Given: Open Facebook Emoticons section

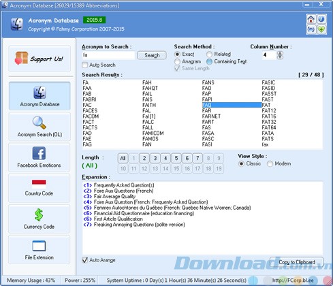Looking at the screenshot, I should click(39, 157).
